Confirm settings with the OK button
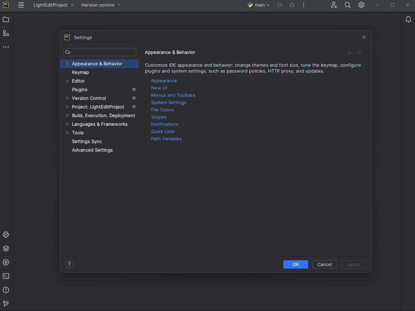The width and height of the screenshot is (415, 311). pyautogui.click(x=296, y=264)
